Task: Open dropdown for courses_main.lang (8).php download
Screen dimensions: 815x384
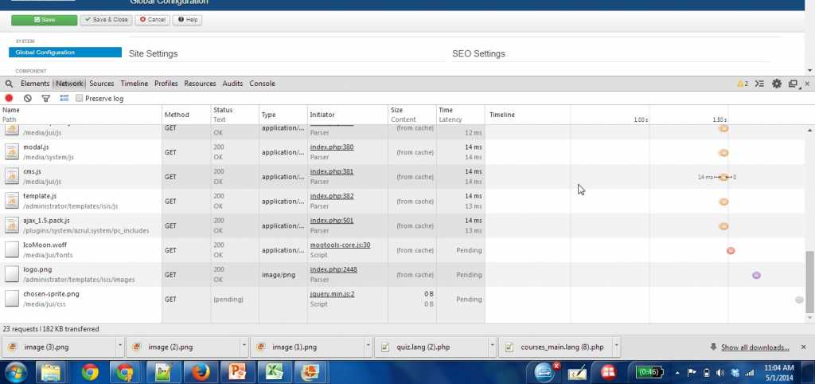Action: coord(614,347)
